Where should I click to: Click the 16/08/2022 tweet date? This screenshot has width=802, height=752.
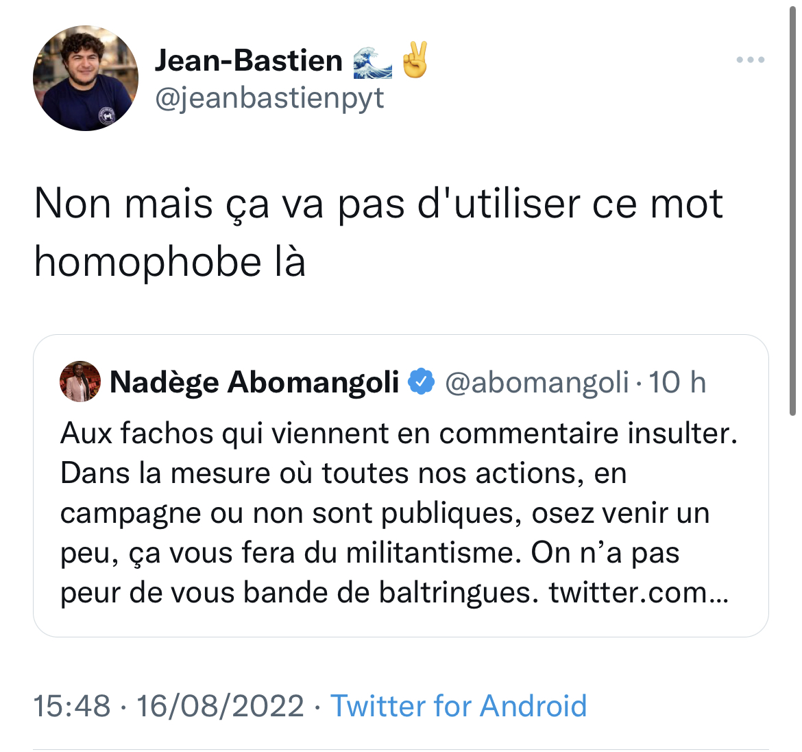(220, 705)
